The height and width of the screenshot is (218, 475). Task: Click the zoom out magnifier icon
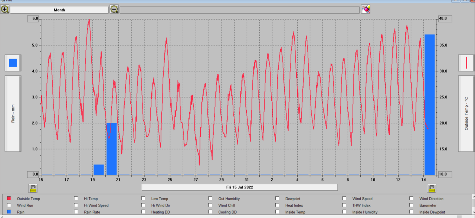114,10
